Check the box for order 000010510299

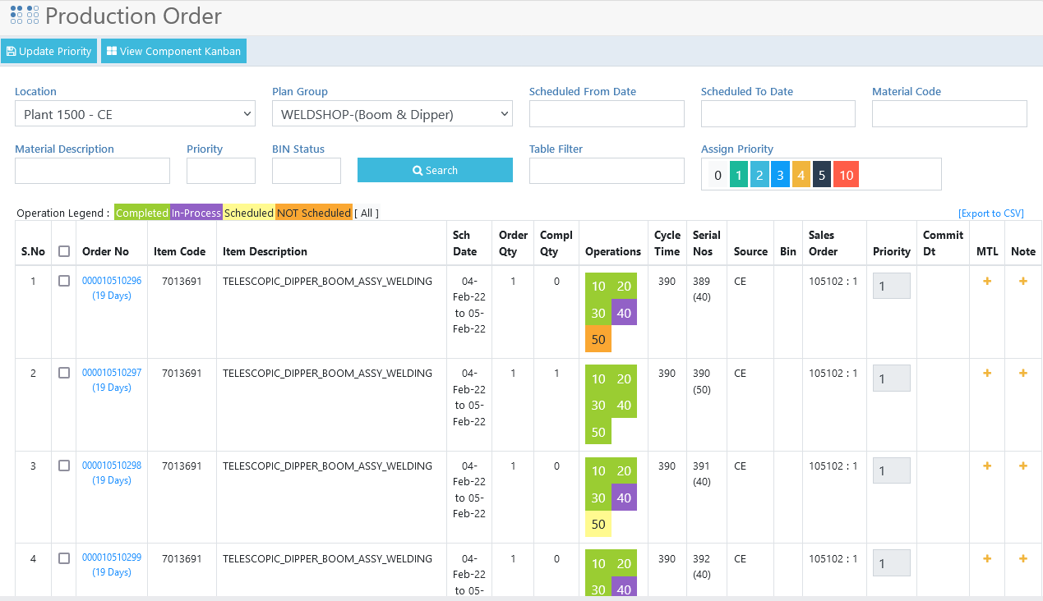pos(64,558)
